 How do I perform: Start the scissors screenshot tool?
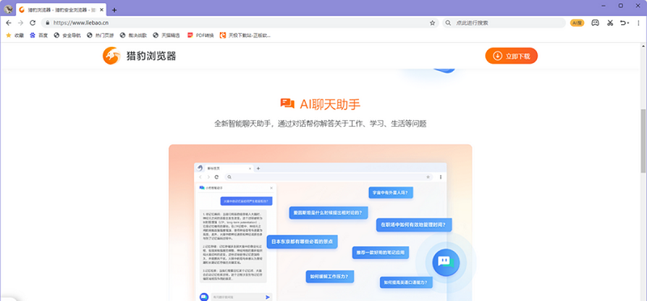[610, 23]
